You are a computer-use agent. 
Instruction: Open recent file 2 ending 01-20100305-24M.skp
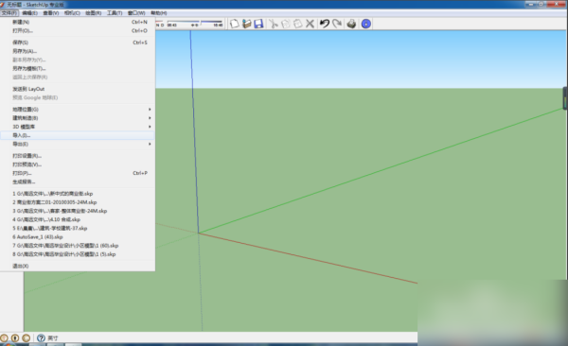pos(78,202)
